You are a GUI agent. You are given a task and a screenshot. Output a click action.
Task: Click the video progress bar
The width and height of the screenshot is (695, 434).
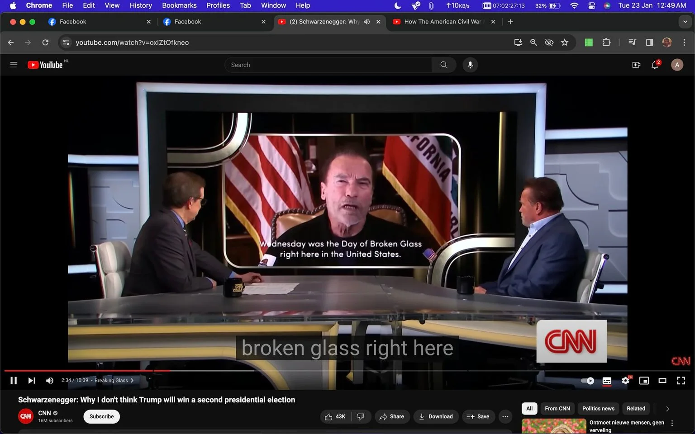347,371
